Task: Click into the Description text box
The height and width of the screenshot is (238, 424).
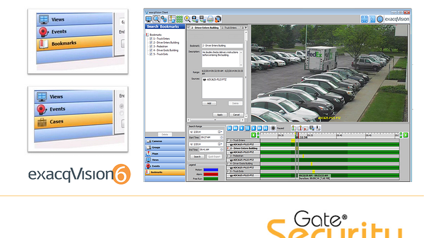Action: [222, 59]
